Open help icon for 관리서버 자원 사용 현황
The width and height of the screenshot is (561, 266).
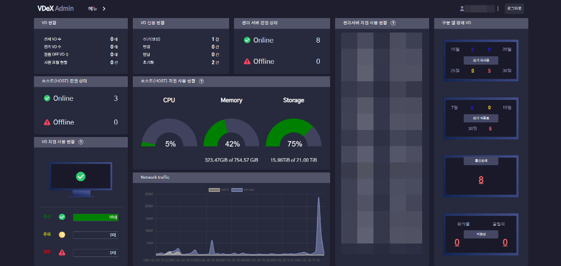(x=393, y=23)
